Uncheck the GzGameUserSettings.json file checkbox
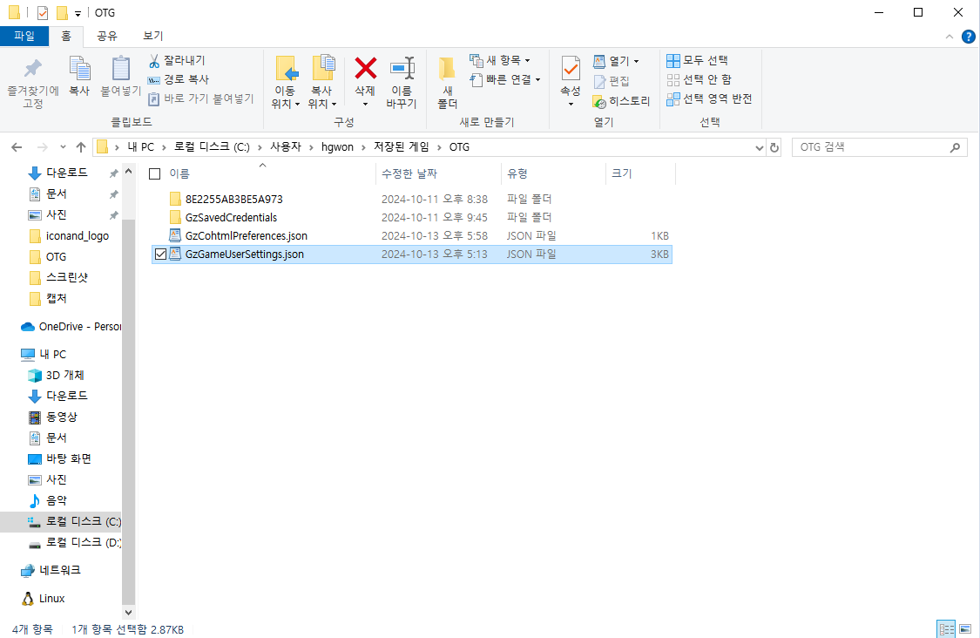The width and height of the screenshot is (980, 638). point(159,255)
